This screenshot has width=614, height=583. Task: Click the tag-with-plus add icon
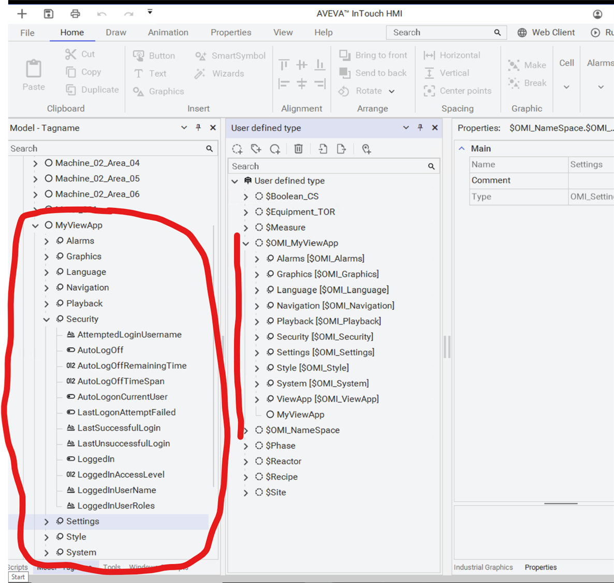[256, 149]
